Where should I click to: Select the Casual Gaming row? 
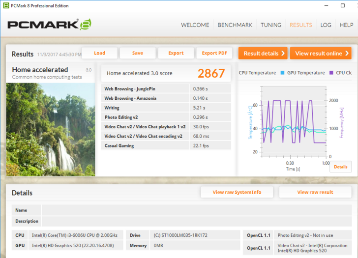pyautogui.click(x=166, y=145)
